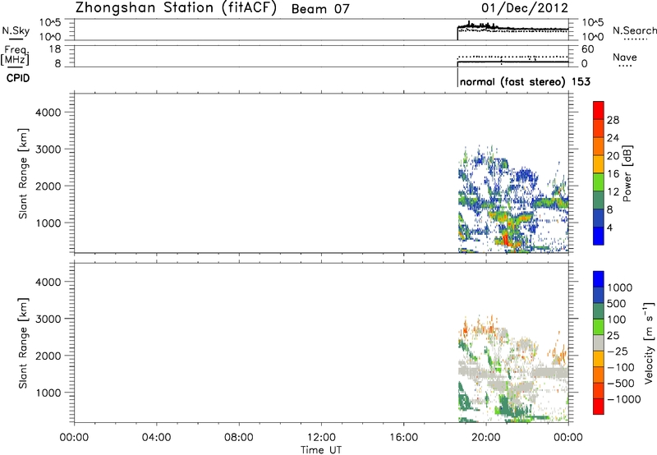Screen dimensions: 657x455
Task: Click the 4000 tick in the power panel
Action: pos(48,113)
